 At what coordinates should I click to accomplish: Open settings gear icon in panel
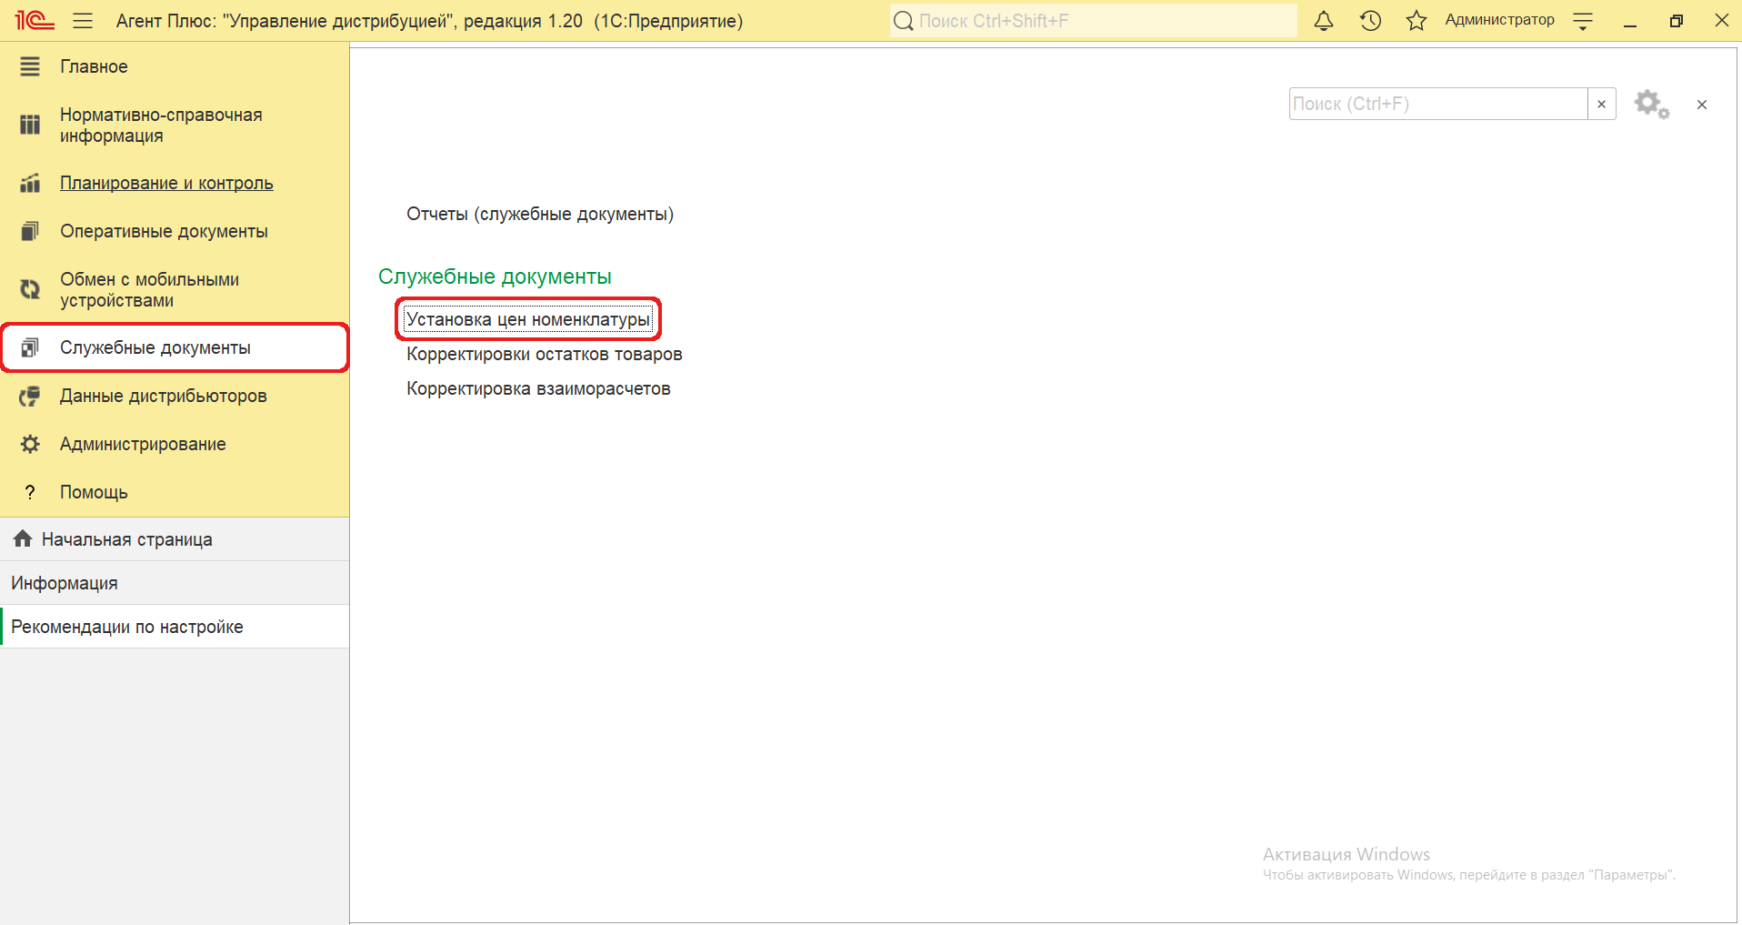click(x=1650, y=104)
